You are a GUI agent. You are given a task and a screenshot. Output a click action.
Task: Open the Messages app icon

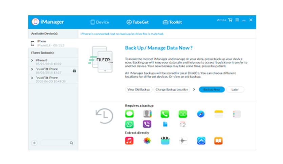coord(129,114)
